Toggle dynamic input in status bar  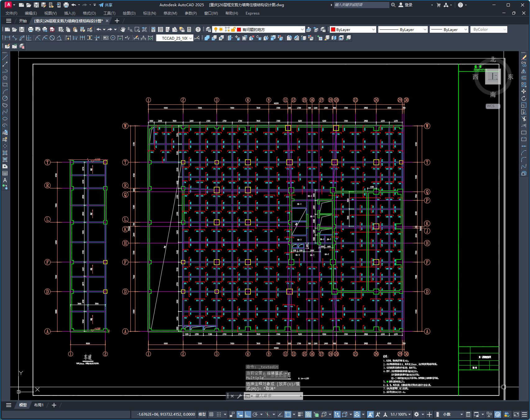pos(240,414)
